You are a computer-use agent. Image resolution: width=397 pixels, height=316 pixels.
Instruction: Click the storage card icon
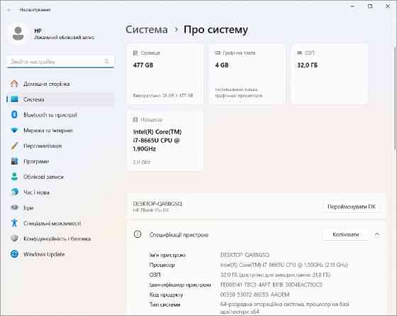pos(135,53)
